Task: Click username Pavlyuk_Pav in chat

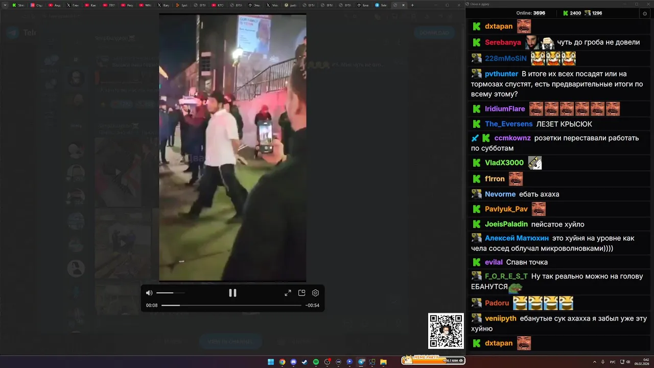Action: [506, 209]
